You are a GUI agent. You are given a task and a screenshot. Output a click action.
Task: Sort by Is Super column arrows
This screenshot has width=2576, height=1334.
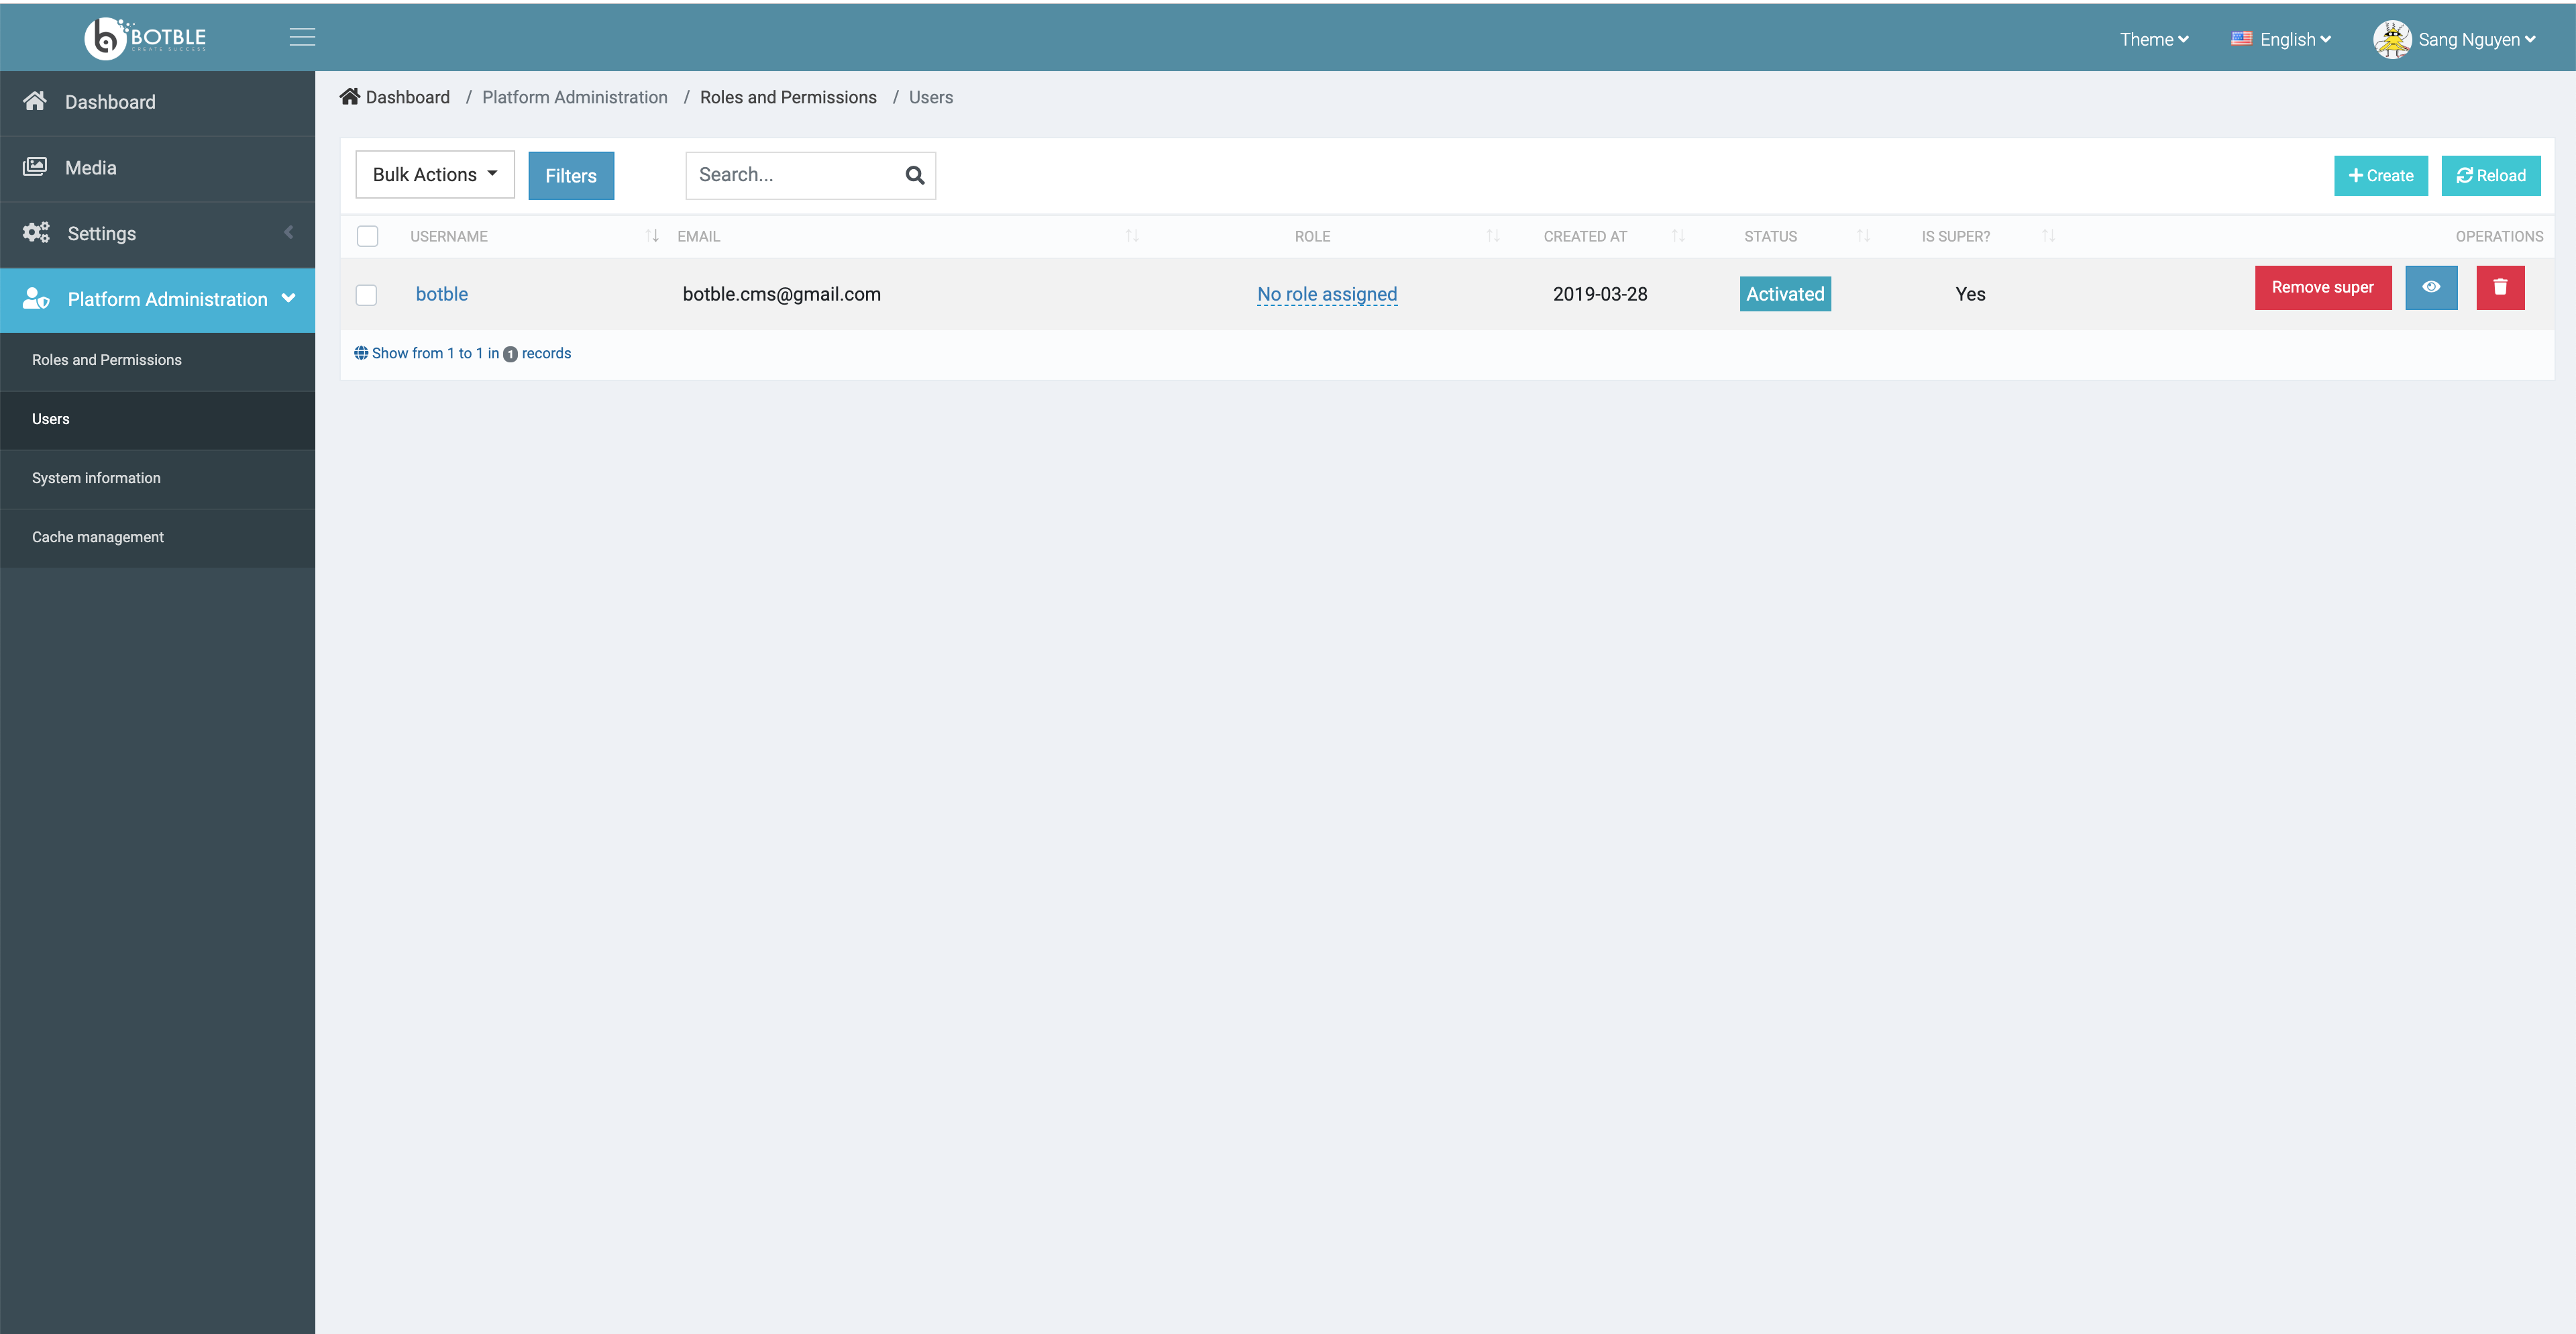click(x=2048, y=236)
